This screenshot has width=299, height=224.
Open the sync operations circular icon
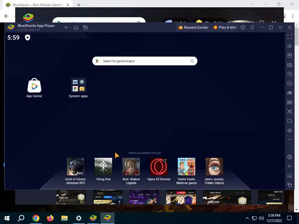(290, 83)
